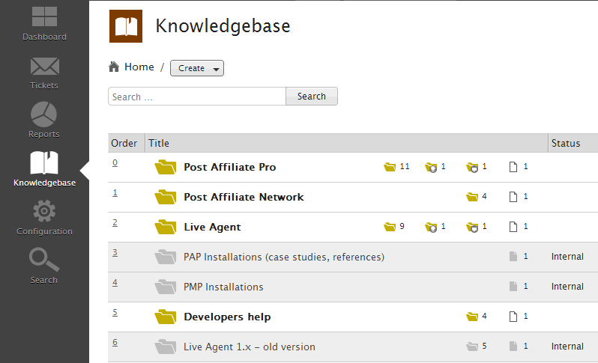Click order number 4 for PMP Installations
The image size is (598, 363).
tap(115, 283)
